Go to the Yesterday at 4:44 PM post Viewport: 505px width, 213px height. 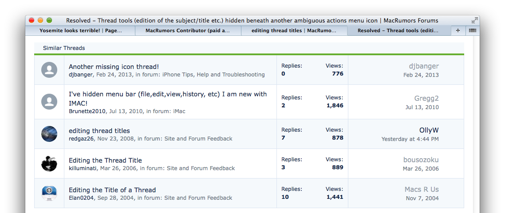click(410, 139)
